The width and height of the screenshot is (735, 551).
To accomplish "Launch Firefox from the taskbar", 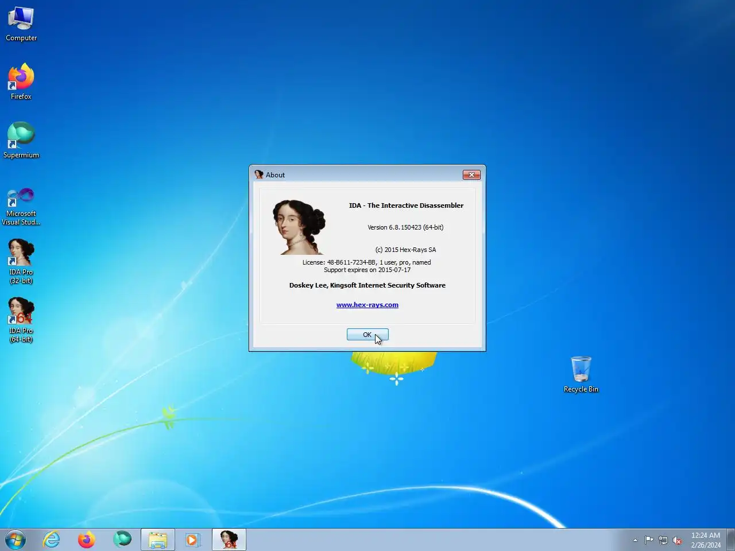I will [x=87, y=540].
